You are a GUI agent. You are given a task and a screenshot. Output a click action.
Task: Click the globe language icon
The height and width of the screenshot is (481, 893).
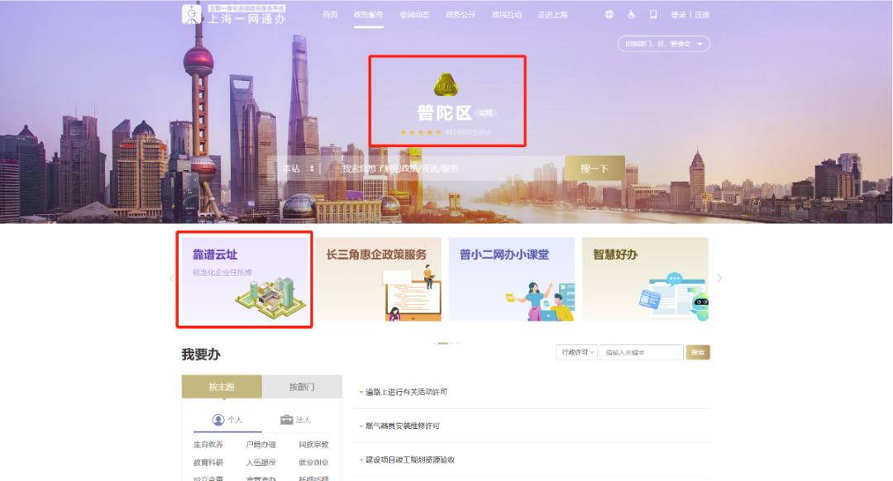pos(609,15)
